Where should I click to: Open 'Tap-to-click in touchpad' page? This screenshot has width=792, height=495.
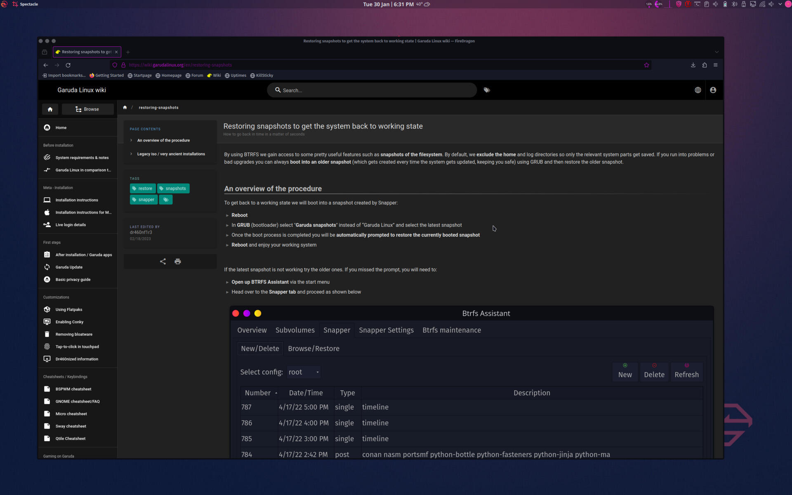click(x=77, y=347)
